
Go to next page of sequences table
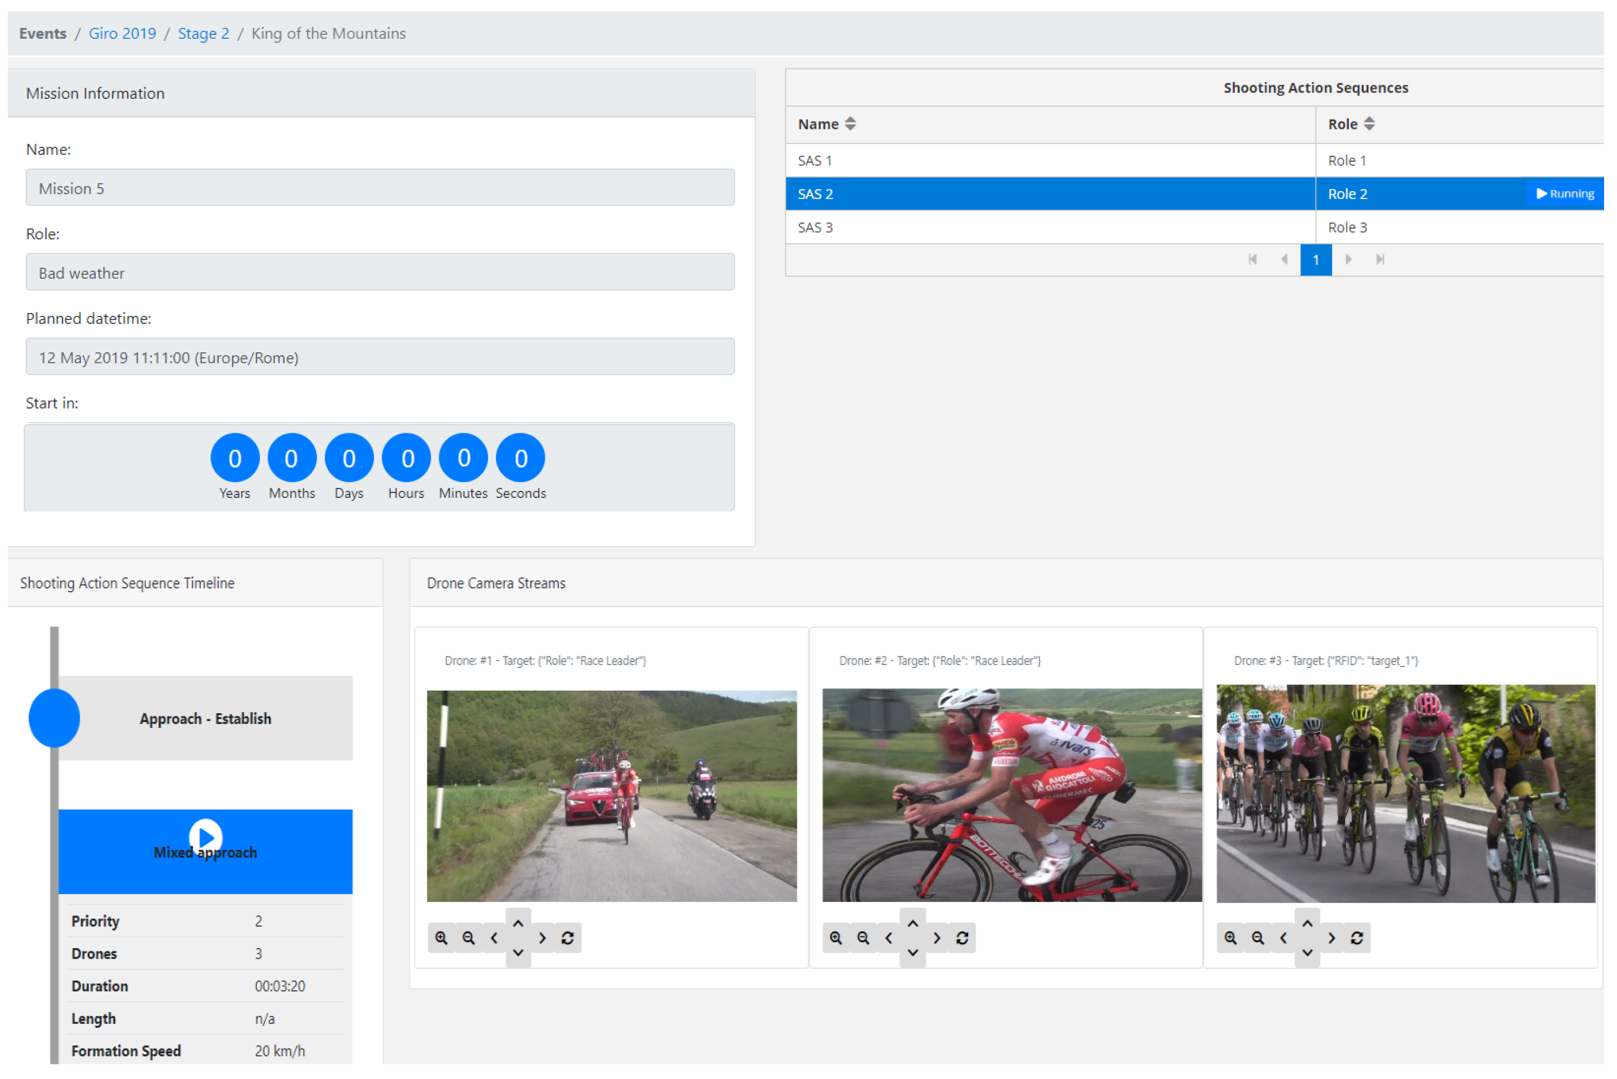tap(1349, 260)
